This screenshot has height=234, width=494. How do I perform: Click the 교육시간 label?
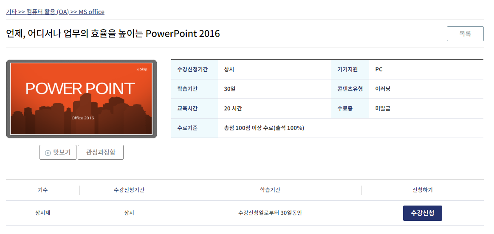tap(187, 109)
